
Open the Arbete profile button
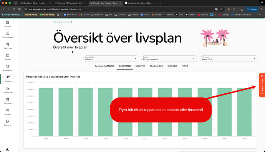(x=252, y=9)
